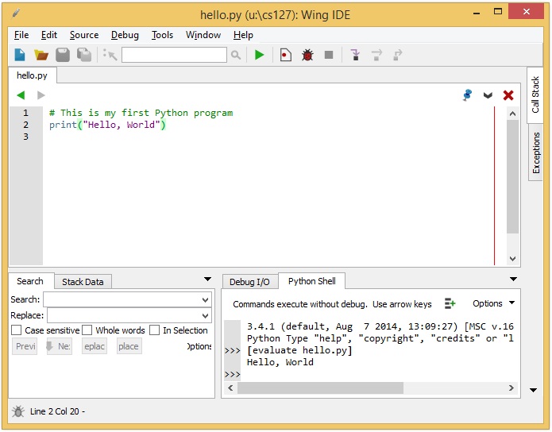Open the Replace field dropdown
552x432 pixels.
click(x=206, y=316)
